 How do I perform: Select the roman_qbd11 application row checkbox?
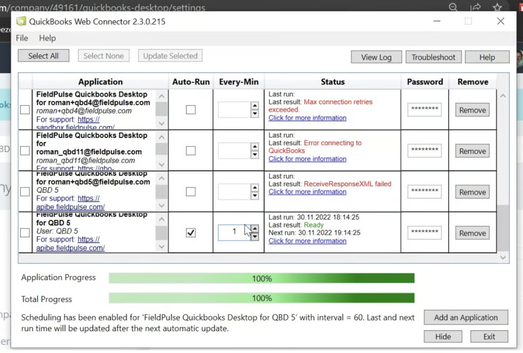[x=25, y=150]
